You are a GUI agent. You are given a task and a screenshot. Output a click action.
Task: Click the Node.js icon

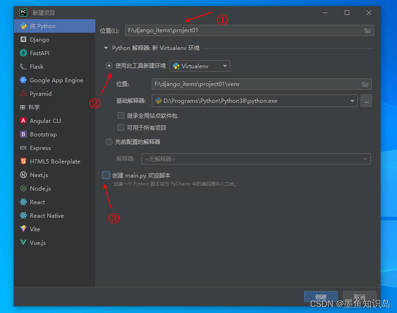pyautogui.click(x=23, y=188)
